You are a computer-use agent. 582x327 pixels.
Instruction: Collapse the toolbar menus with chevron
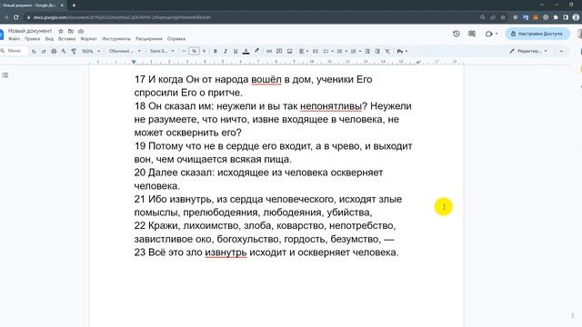pyautogui.click(x=561, y=51)
